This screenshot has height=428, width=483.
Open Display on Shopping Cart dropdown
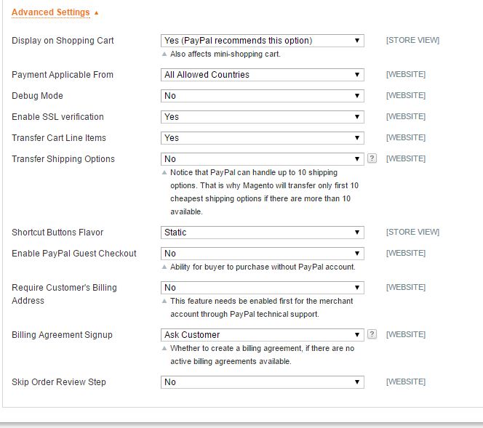click(263, 41)
